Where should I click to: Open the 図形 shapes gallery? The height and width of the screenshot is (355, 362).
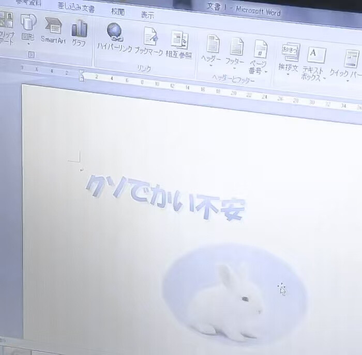pos(28,29)
